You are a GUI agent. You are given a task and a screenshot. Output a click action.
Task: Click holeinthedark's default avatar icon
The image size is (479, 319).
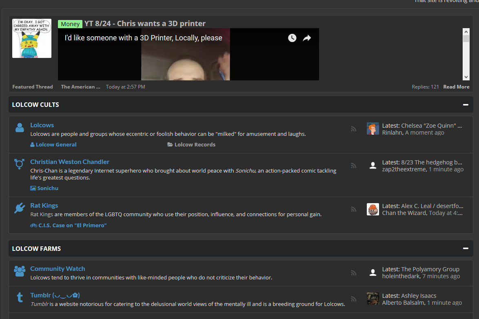pyautogui.click(x=373, y=272)
